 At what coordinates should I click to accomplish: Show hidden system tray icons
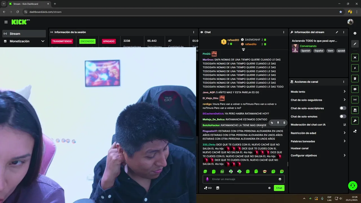pos(304,198)
